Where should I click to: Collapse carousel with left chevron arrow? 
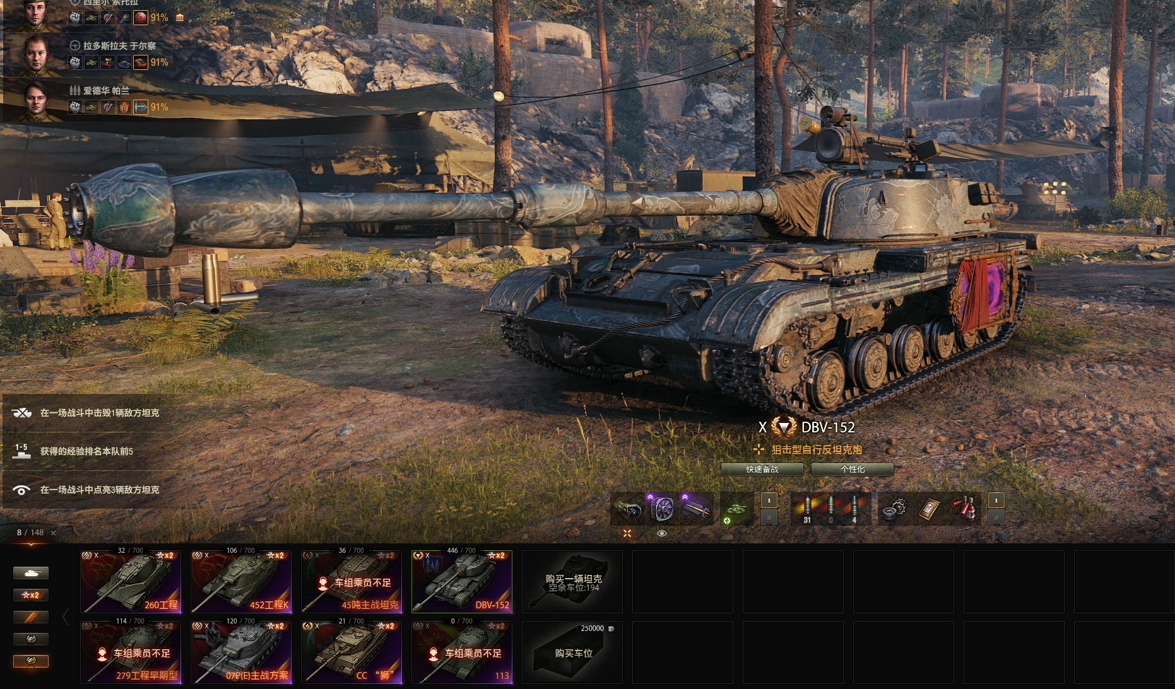tap(66, 617)
